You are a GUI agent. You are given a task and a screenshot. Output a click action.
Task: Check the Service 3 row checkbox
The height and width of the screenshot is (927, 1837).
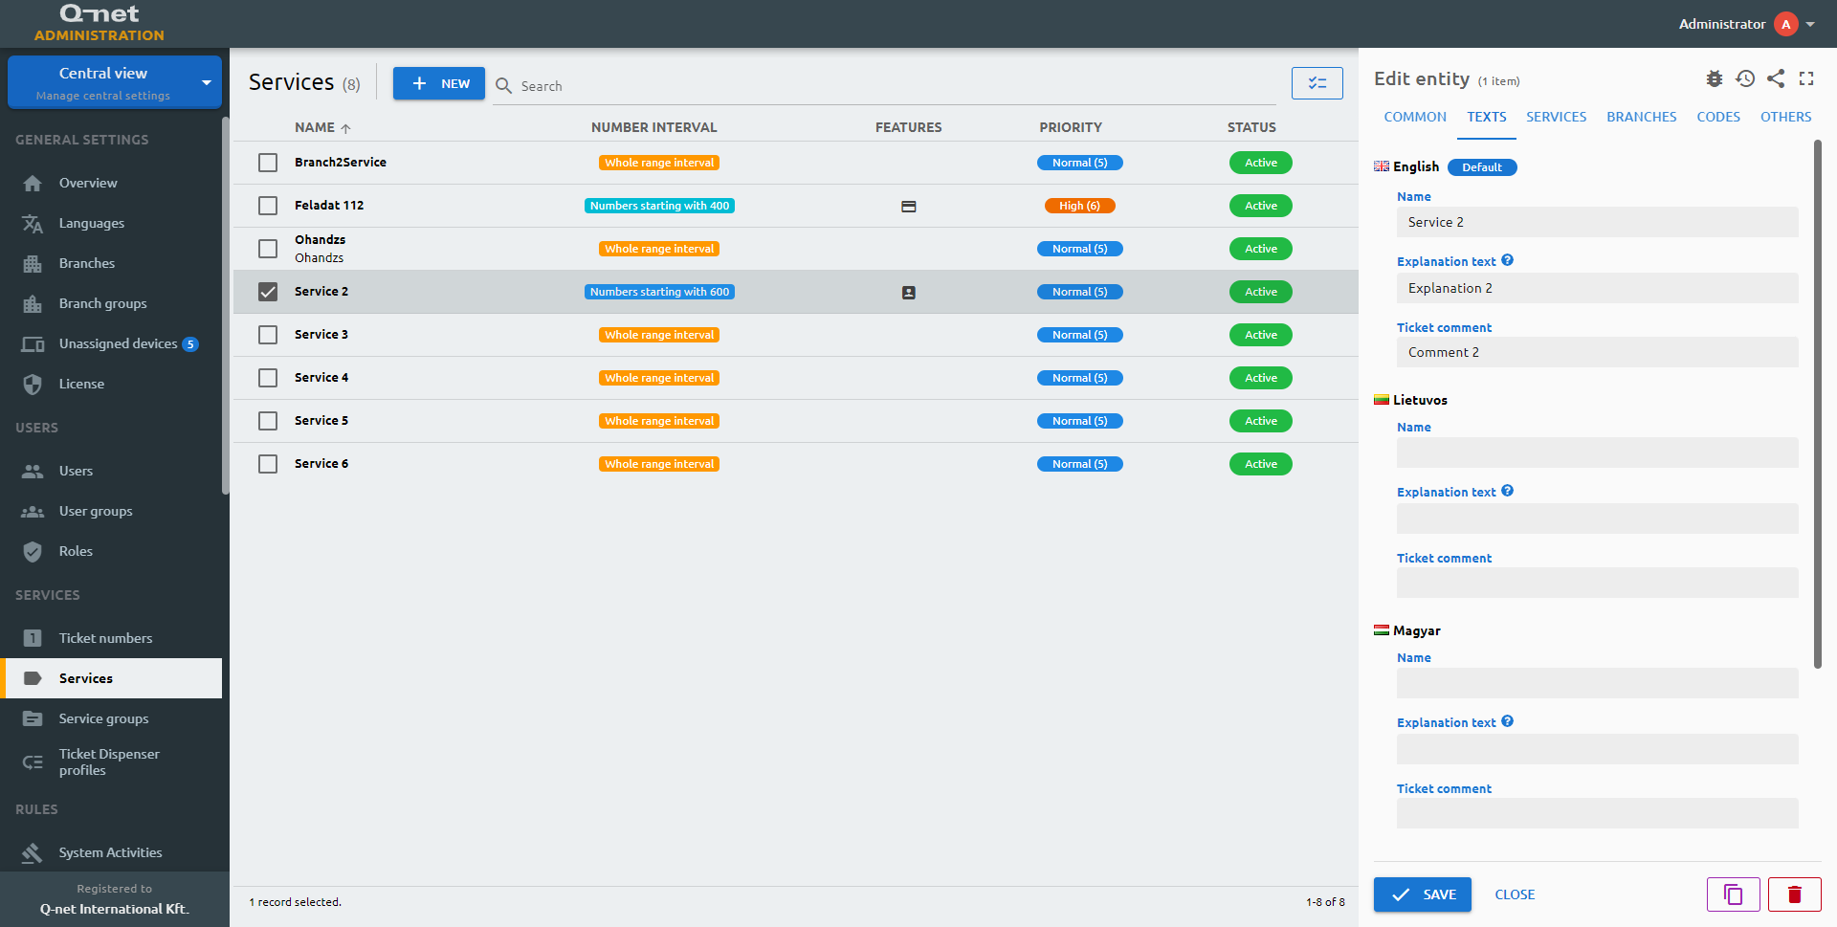click(x=268, y=335)
